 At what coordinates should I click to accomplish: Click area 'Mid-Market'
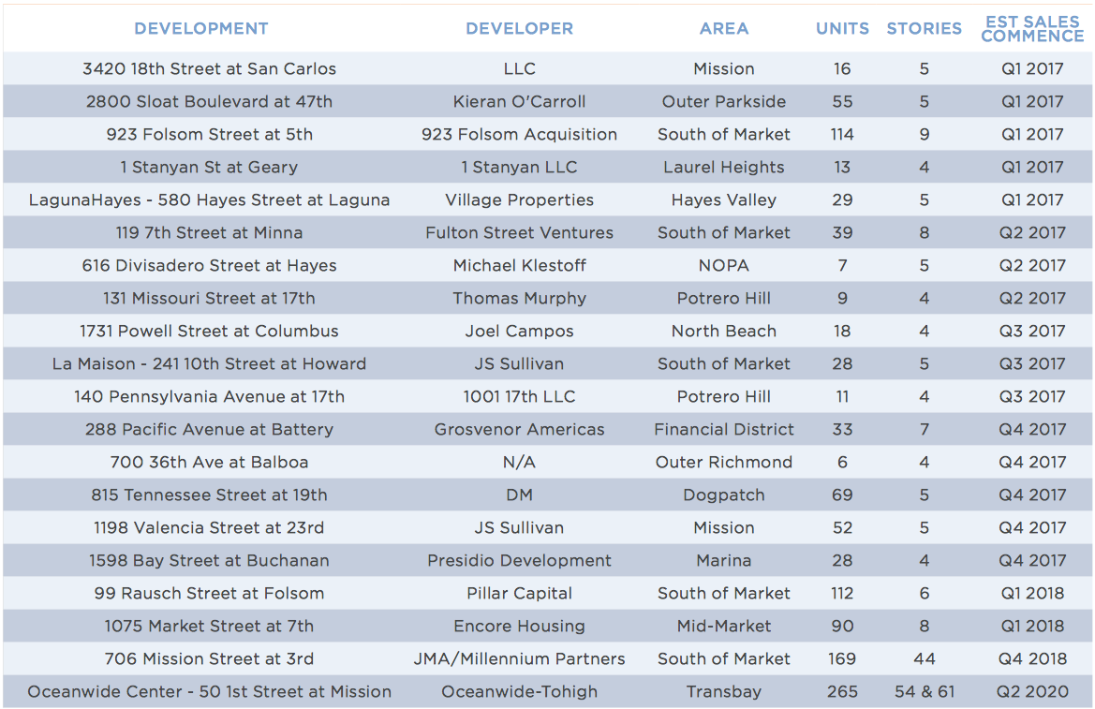click(724, 627)
